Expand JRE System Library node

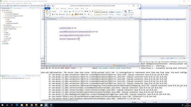pyautogui.click(x=3, y=27)
